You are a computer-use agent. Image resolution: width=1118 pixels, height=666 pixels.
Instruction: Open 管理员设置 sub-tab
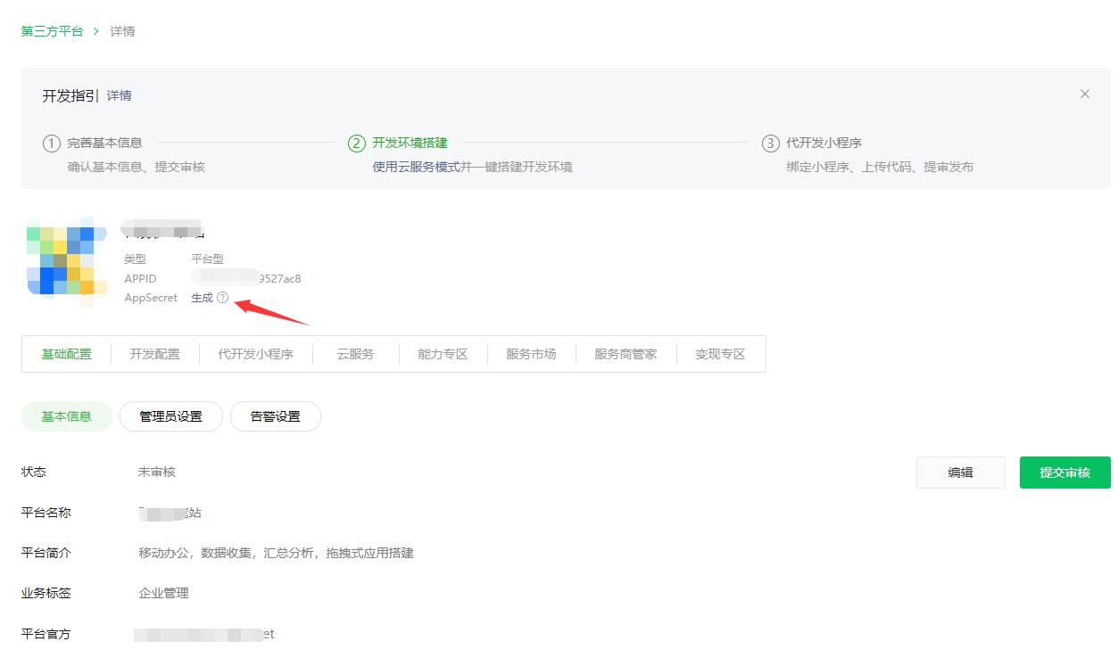click(170, 416)
